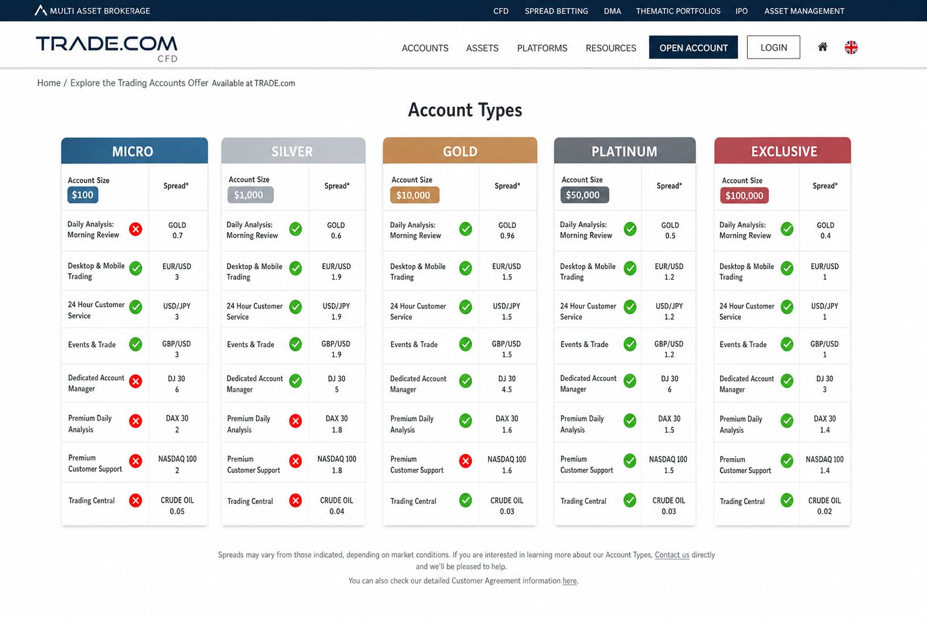This screenshot has height=618, width=927.
Task: Click Gold's GOLD 0.96 spread cell
Action: pyautogui.click(x=508, y=230)
